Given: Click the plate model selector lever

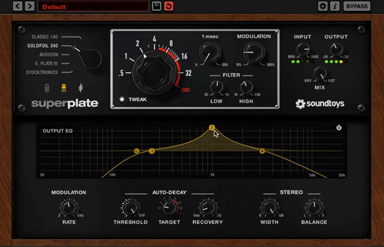Looking at the screenshot, I should 88,58.
